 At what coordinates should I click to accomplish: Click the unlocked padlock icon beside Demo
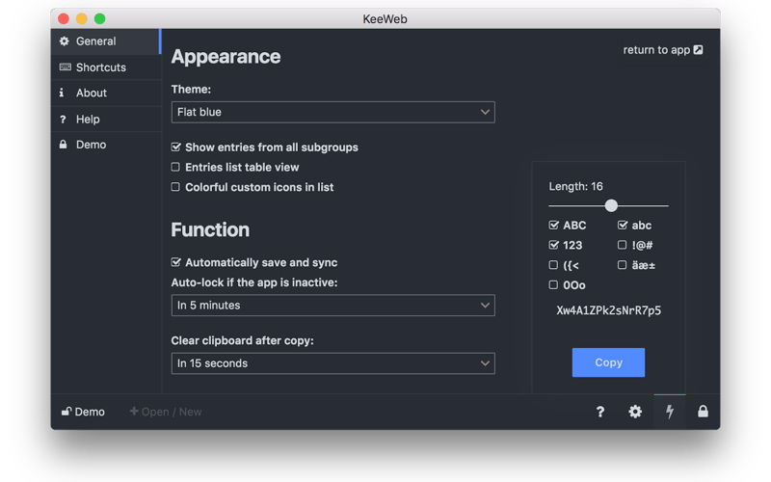point(66,412)
